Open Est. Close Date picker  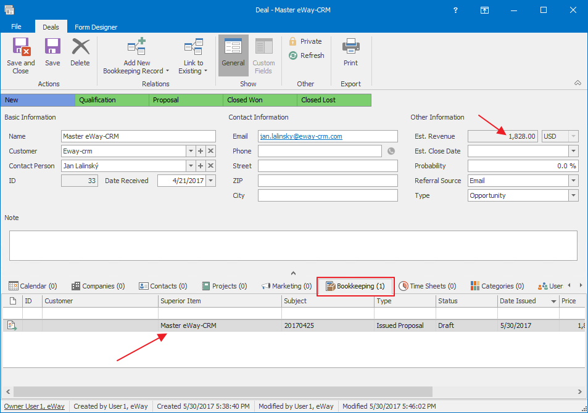[573, 151]
